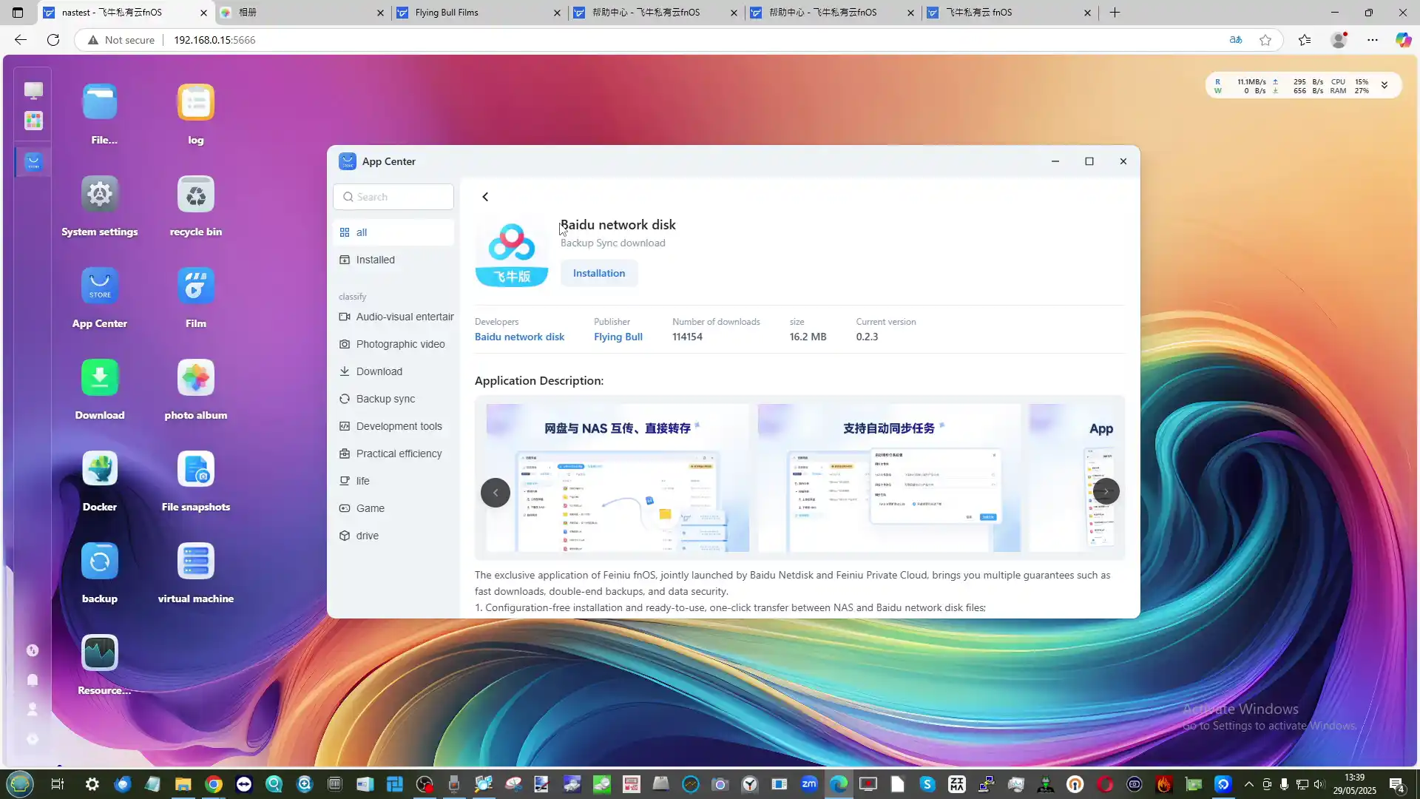
Task: Open the recycle bin desktop icon
Action: (196, 194)
